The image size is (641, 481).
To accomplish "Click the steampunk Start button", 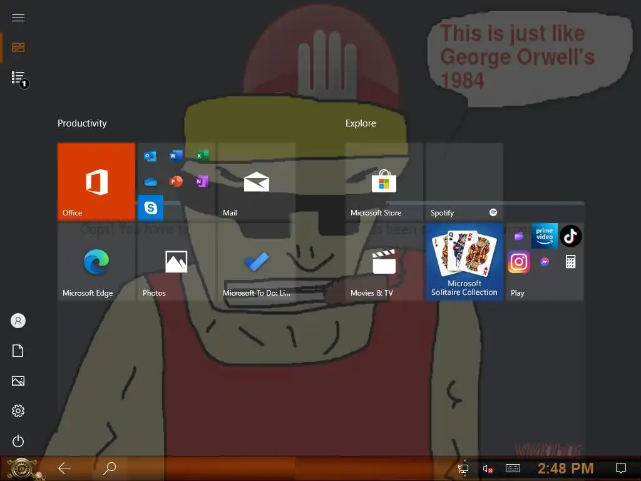I will click(23, 468).
